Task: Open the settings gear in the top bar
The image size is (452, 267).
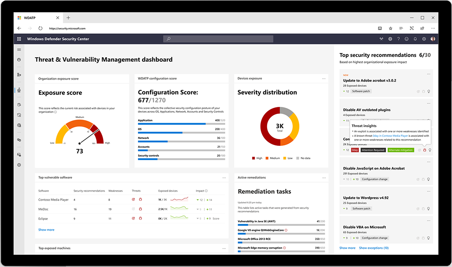Action: 424,39
